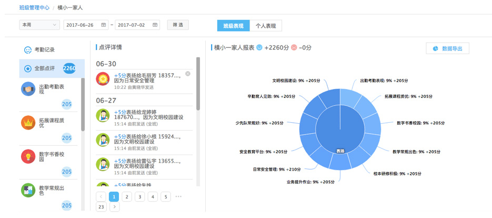Click the 出勤考勤表现 pie slice

349,98
